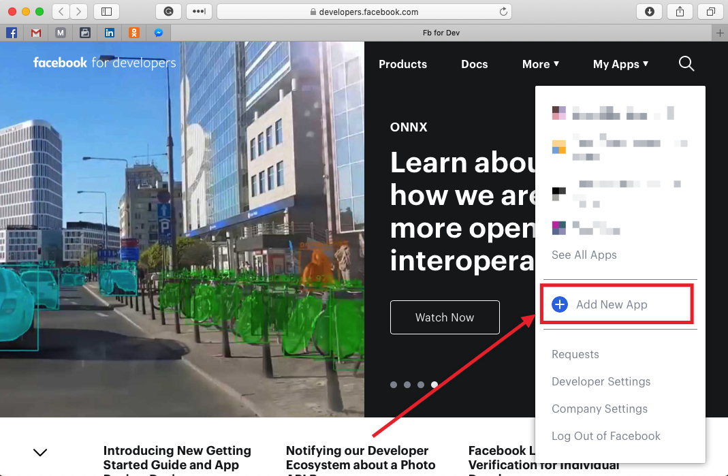Click the facebook for developers logo
Screen dimensions: 728x476
pyautogui.click(x=104, y=63)
